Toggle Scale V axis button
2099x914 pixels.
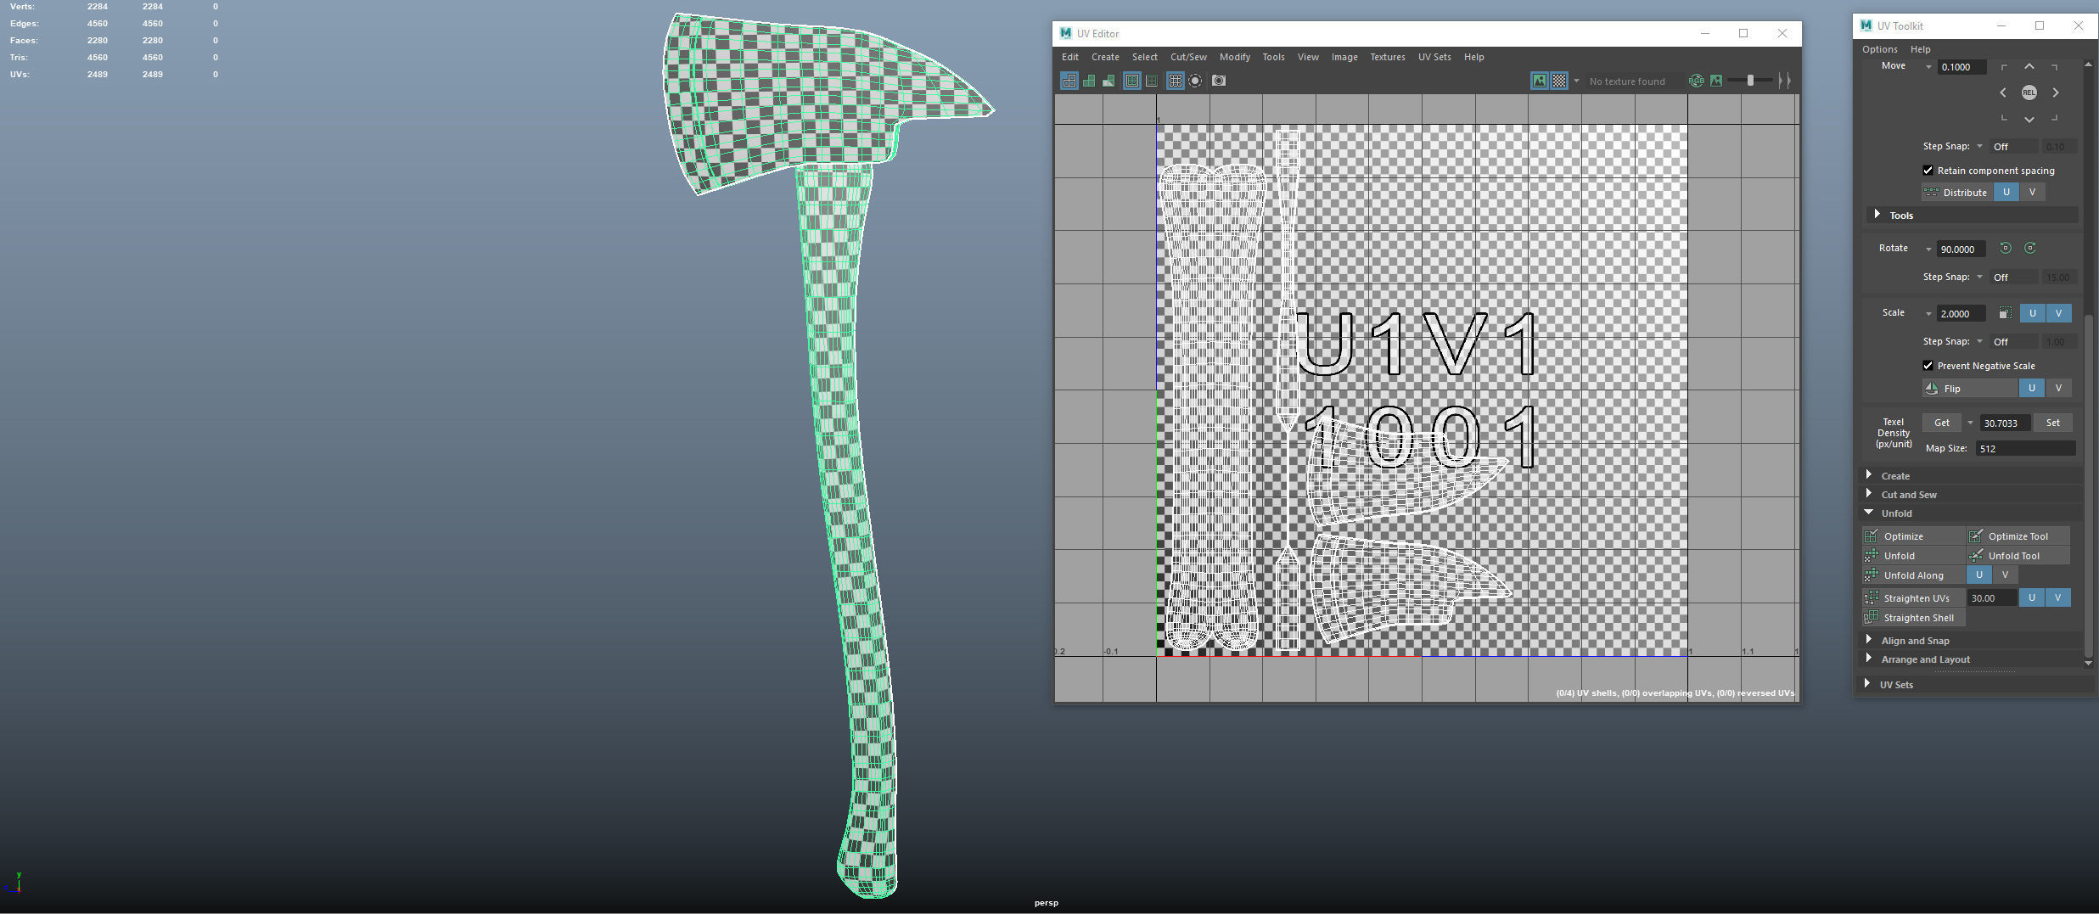pyautogui.click(x=2058, y=313)
